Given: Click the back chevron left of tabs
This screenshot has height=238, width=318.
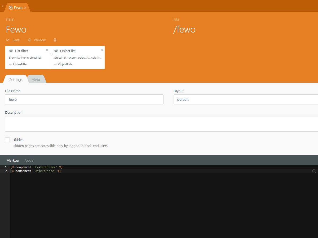Looking at the screenshot, I should tap(2, 6).
